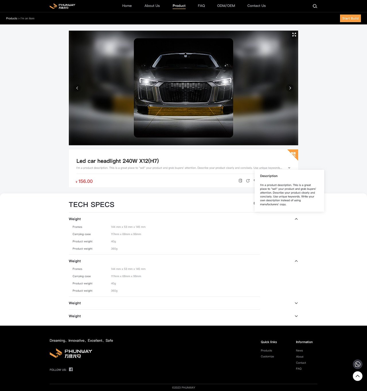The image size is (367, 391).
Task: Click the Start Build button
Action: point(350,18)
